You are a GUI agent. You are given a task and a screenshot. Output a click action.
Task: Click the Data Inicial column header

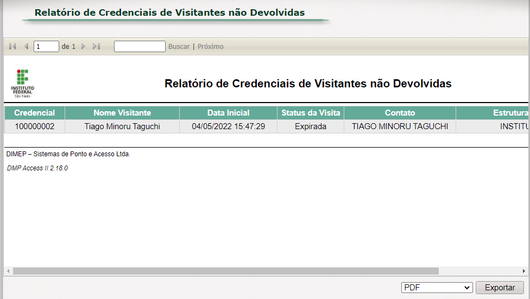coord(228,113)
